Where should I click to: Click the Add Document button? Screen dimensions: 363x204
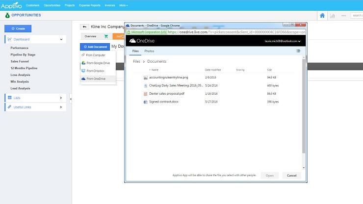click(95, 47)
